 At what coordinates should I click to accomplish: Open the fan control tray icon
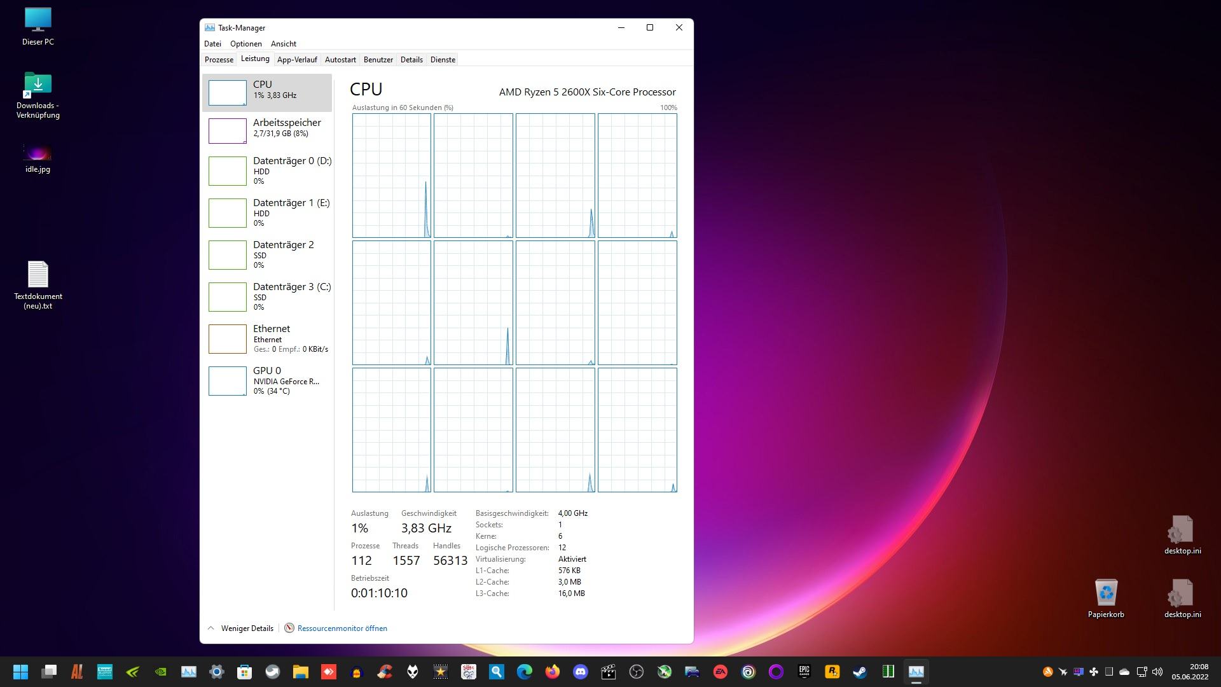coord(1094,672)
